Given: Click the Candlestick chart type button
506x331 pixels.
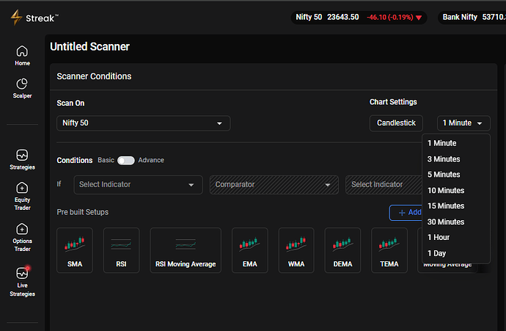Looking at the screenshot, I should point(396,123).
